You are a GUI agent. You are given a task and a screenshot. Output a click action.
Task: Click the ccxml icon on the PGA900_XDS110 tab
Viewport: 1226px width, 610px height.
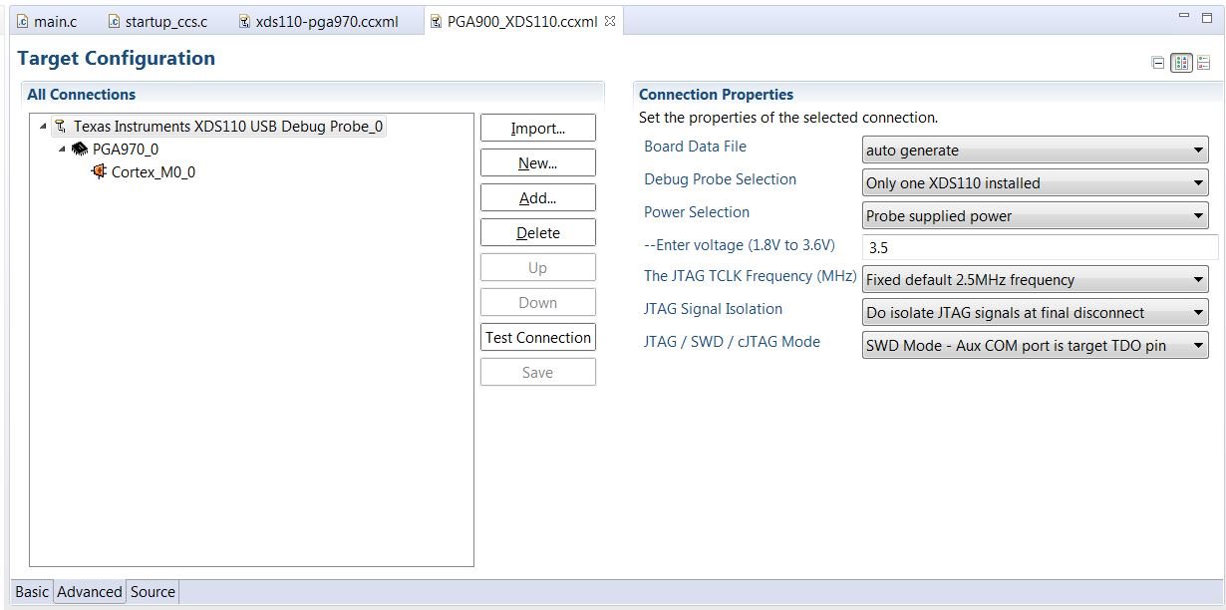click(437, 19)
